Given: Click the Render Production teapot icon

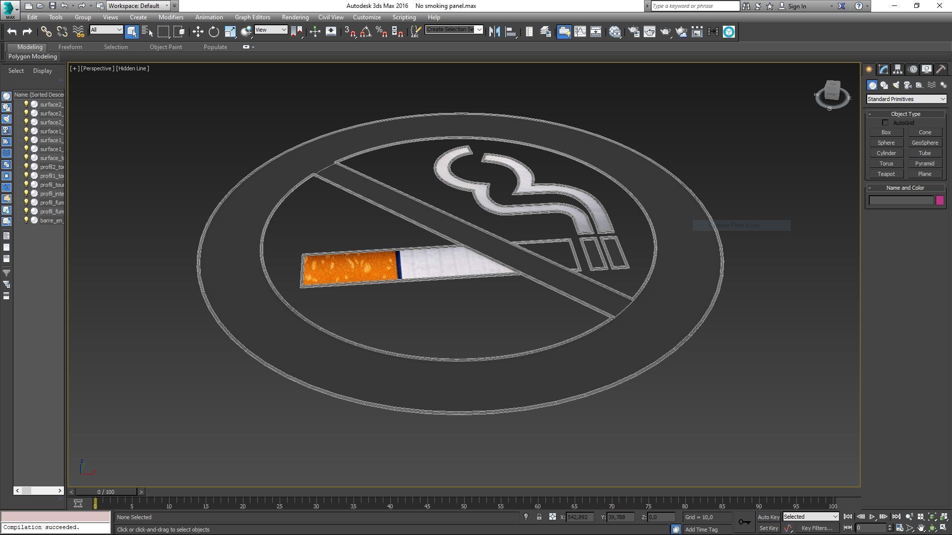Looking at the screenshot, I should click(x=665, y=32).
